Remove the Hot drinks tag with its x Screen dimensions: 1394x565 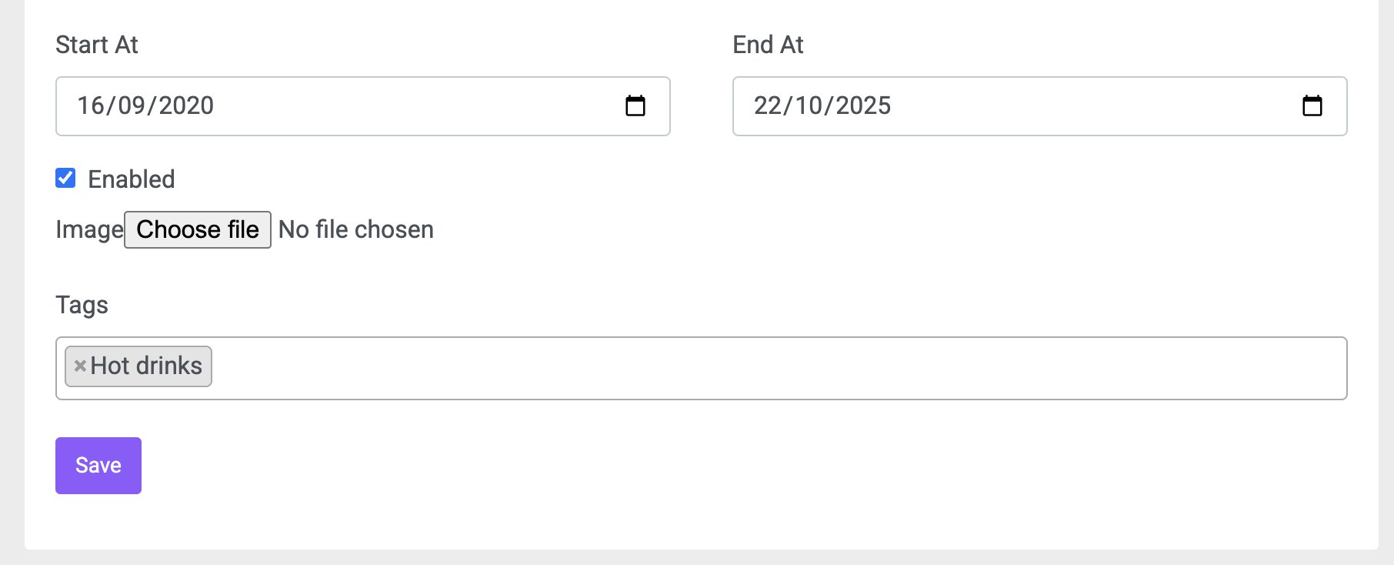[x=80, y=366]
